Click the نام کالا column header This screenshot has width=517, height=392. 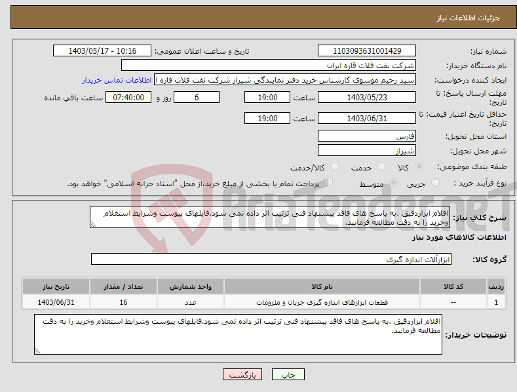(x=322, y=286)
